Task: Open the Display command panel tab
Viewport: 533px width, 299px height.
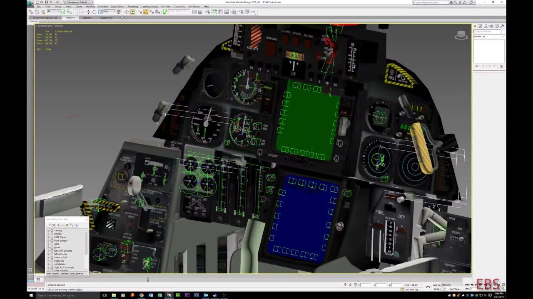Action: click(x=497, y=26)
